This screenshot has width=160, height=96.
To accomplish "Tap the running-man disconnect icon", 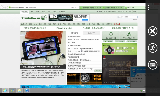I will (153, 48).
